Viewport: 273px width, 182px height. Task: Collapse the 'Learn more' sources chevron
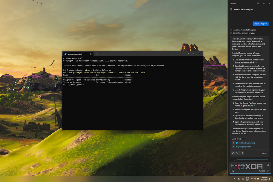pyautogui.click(x=243, y=139)
